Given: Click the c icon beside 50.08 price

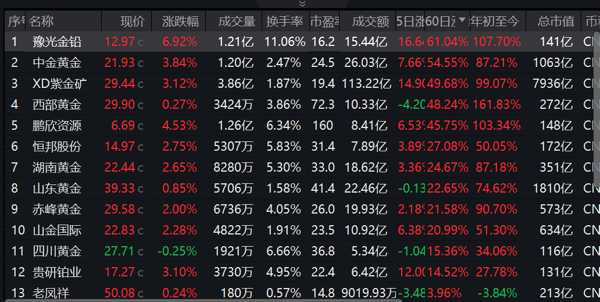Looking at the screenshot, I should [x=141, y=293].
